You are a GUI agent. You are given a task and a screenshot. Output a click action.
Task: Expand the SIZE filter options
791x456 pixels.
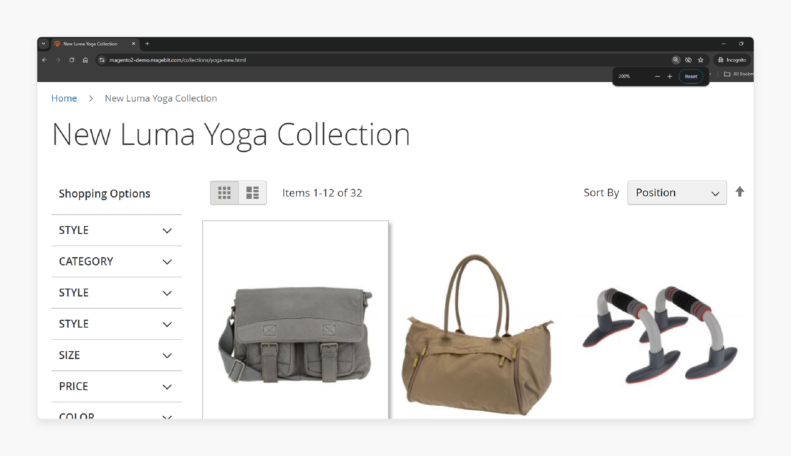tap(116, 355)
